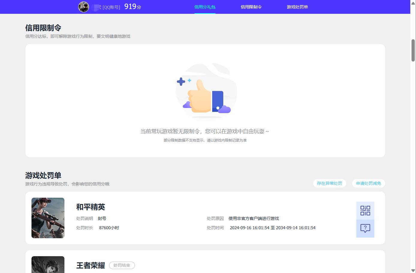416x273 pixels.
Task: Click the 处罚结束 tag next to 王者荣耀
Action: [x=122, y=265]
